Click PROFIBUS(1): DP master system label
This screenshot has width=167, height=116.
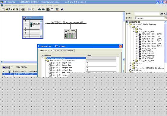67,22
